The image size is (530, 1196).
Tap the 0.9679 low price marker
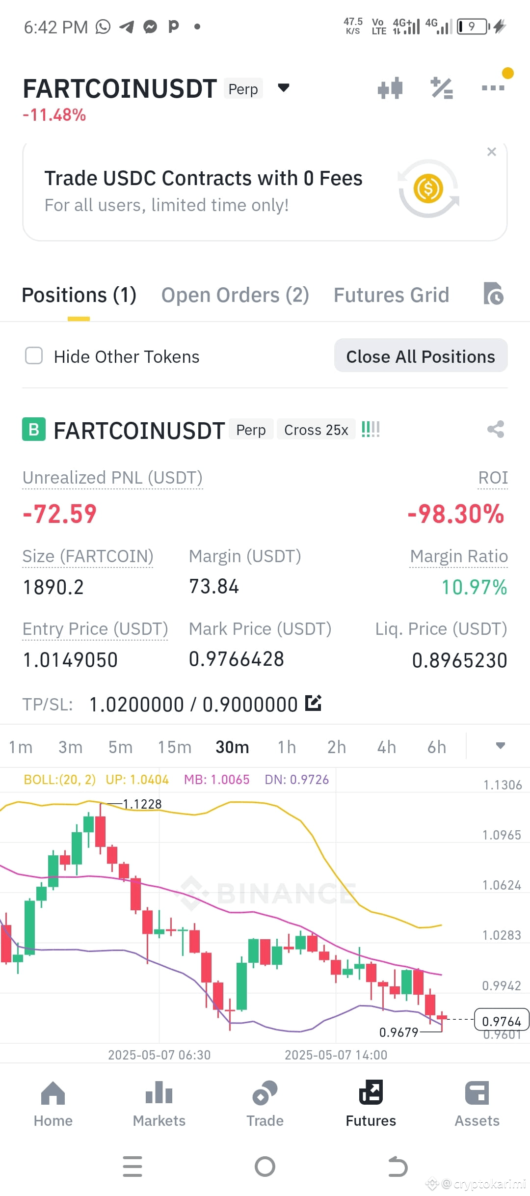[x=398, y=1032]
